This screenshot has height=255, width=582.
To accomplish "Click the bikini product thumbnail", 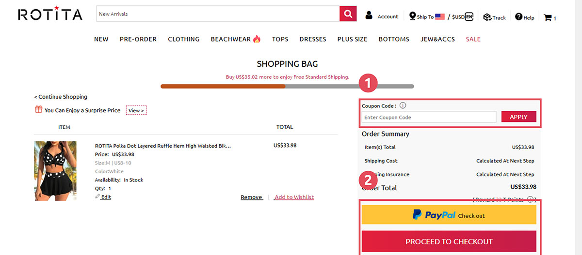I will (55, 171).
